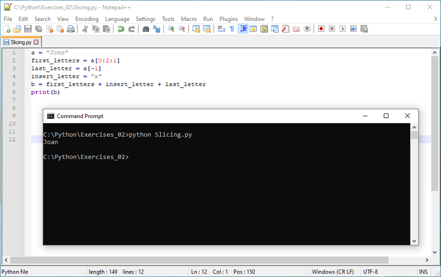Click the Close document toolbar icon

click(x=50, y=29)
